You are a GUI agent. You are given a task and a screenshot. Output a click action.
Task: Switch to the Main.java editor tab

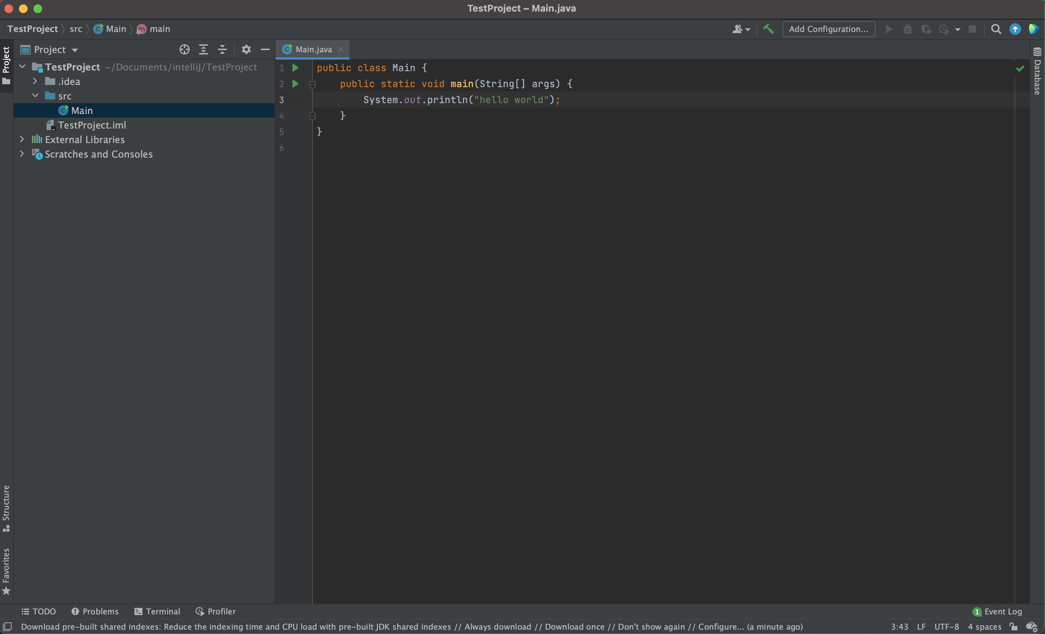pyautogui.click(x=313, y=50)
